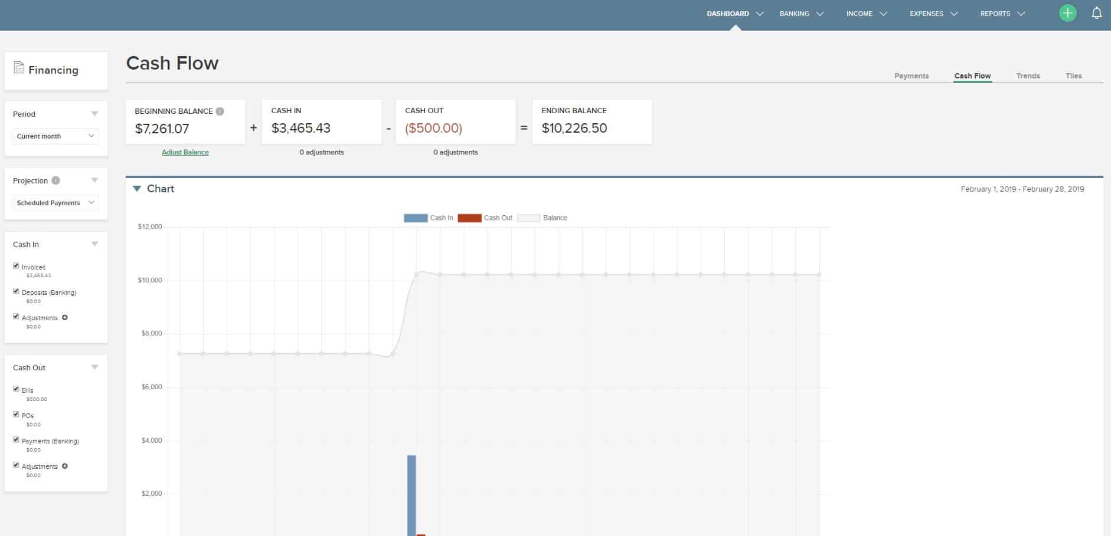This screenshot has height=536, width=1111.
Task: Switch to the Trends tab
Action: 1028,76
